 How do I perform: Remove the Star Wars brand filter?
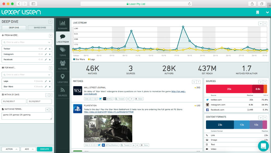pyautogui.click(x=50, y=87)
